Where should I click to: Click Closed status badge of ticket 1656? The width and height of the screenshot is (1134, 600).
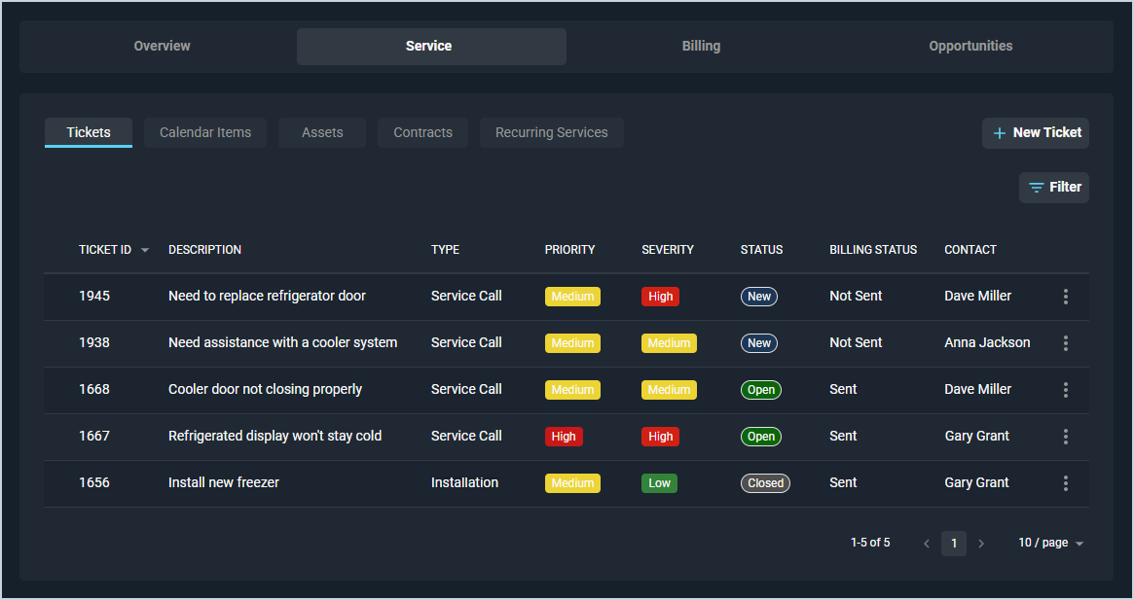[765, 483]
